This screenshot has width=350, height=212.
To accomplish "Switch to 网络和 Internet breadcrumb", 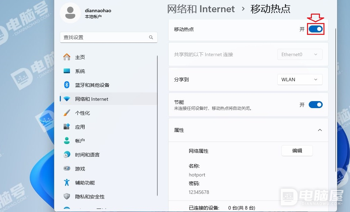I will (x=201, y=9).
